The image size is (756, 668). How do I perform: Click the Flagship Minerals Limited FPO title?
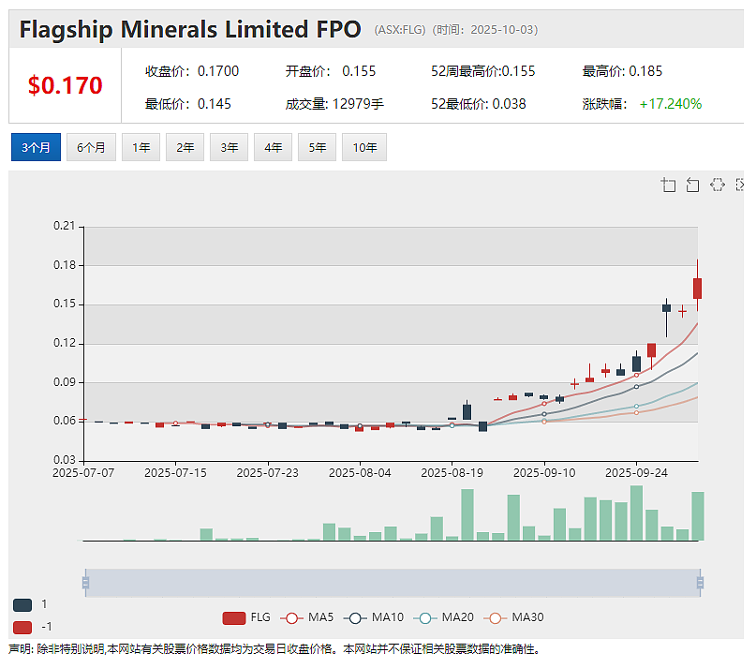click(x=190, y=29)
